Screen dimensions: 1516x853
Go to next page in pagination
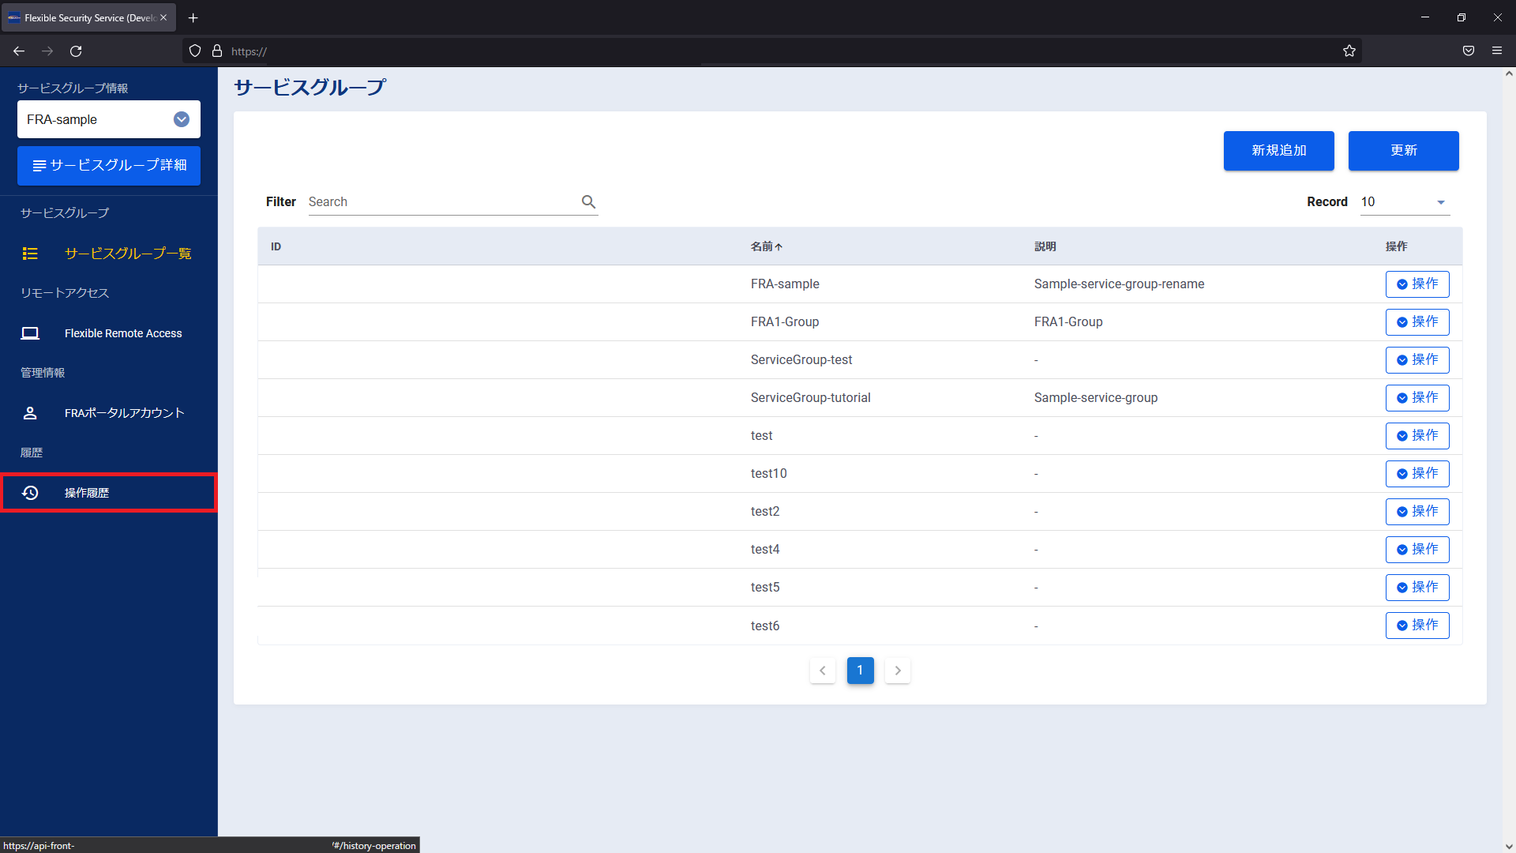point(898,671)
